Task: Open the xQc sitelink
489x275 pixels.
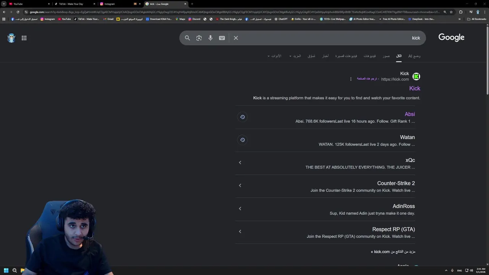Action: click(x=410, y=160)
